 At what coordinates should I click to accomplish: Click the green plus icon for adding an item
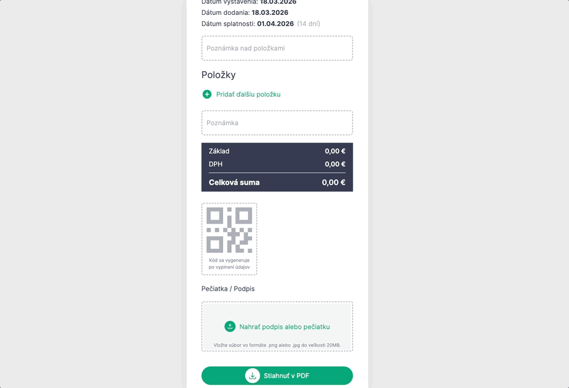click(207, 94)
